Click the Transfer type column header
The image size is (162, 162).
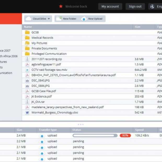[x=48, y=130]
